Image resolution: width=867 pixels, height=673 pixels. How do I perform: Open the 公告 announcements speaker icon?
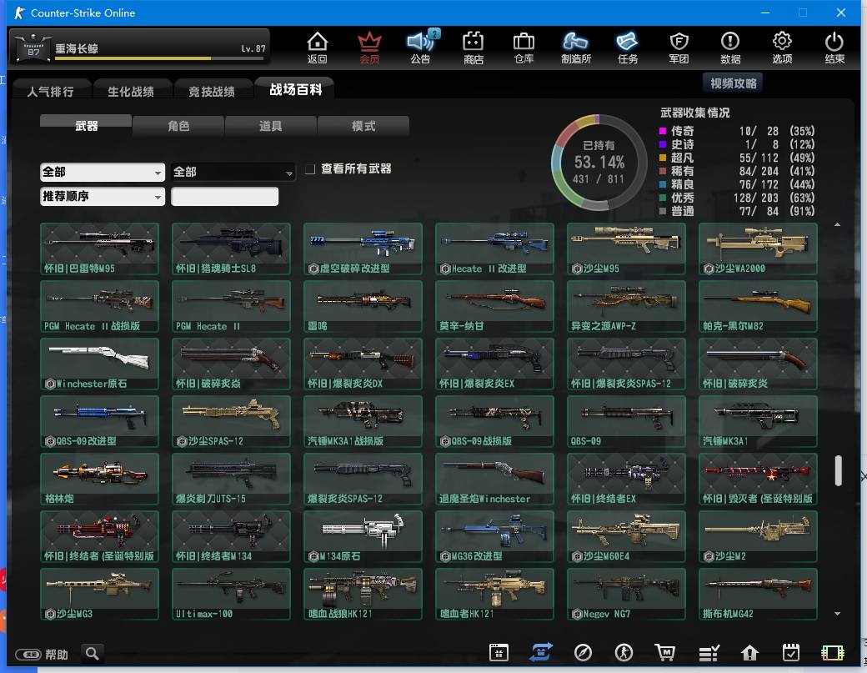tap(421, 48)
